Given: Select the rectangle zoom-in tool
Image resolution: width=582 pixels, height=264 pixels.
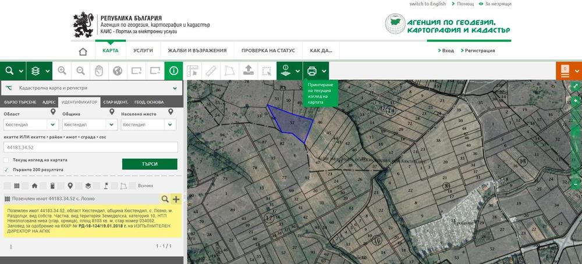Looking at the screenshot, I should 136,71.
